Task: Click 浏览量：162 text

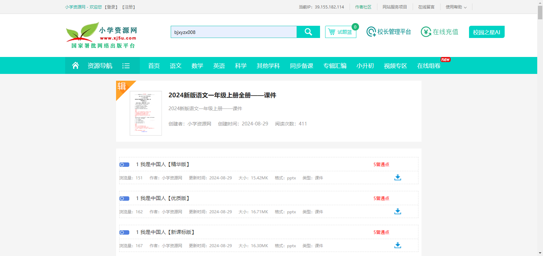Action: [x=131, y=212]
